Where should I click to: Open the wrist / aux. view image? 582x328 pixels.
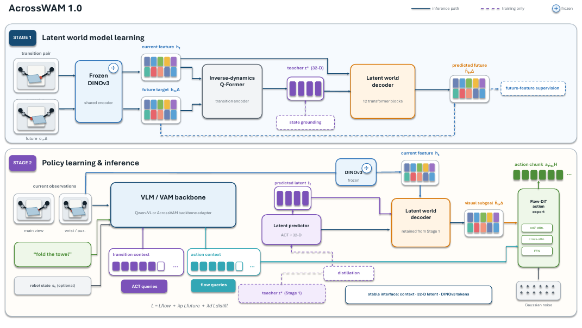76,209
